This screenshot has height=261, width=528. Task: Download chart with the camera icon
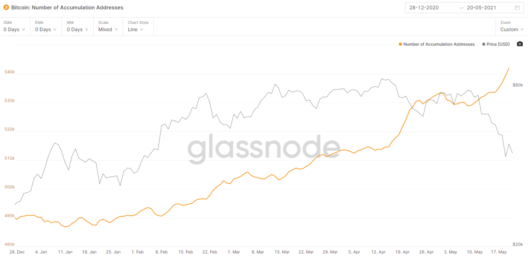[520, 44]
